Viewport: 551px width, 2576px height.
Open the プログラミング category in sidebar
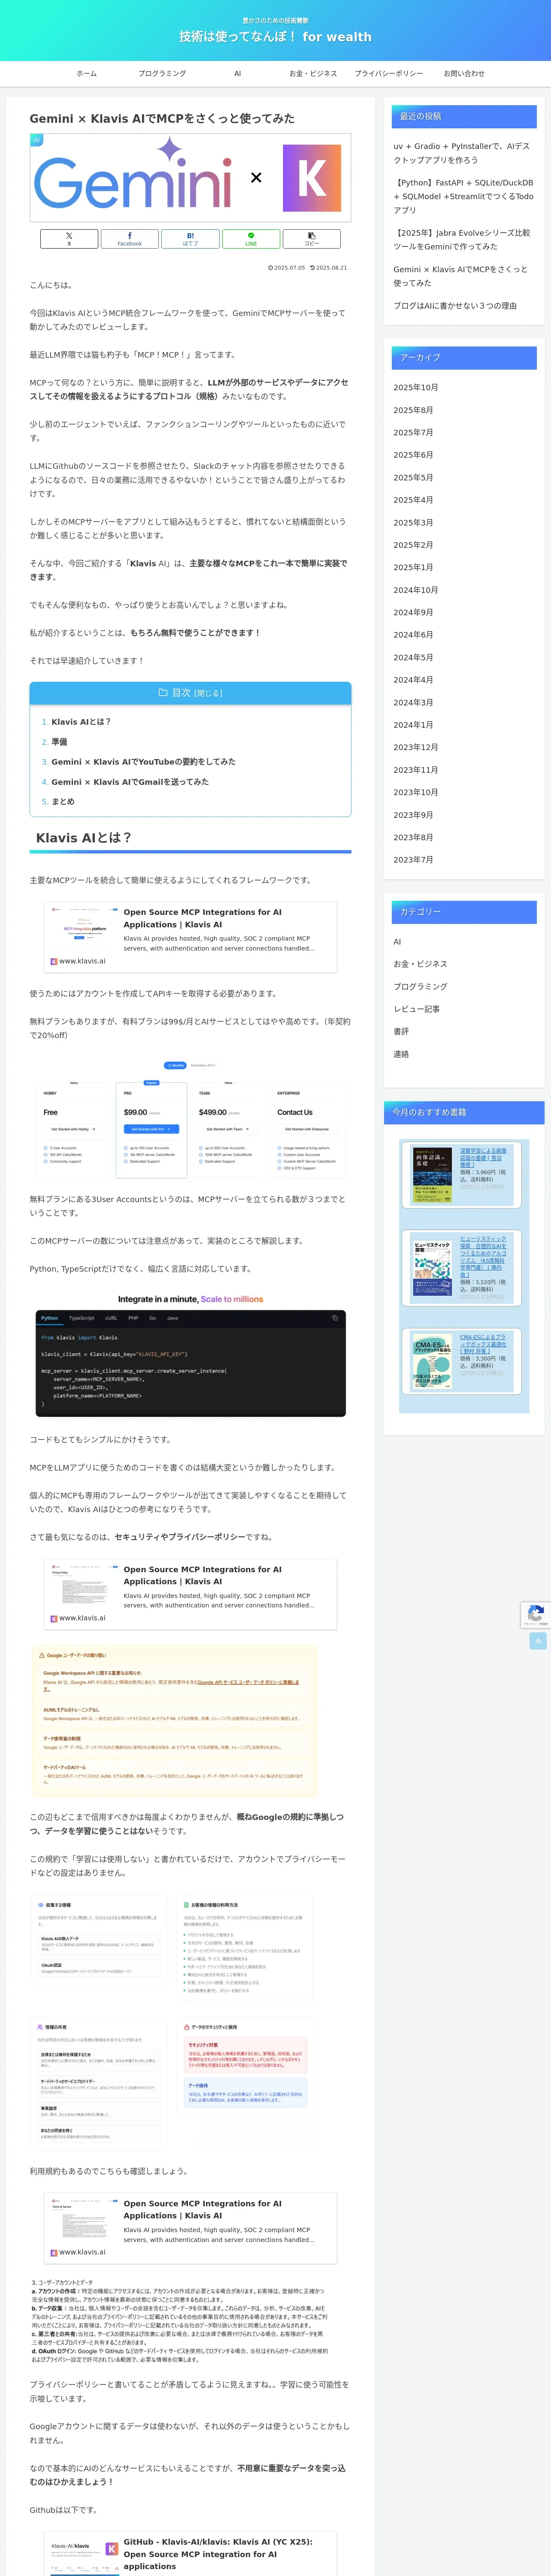click(x=420, y=986)
